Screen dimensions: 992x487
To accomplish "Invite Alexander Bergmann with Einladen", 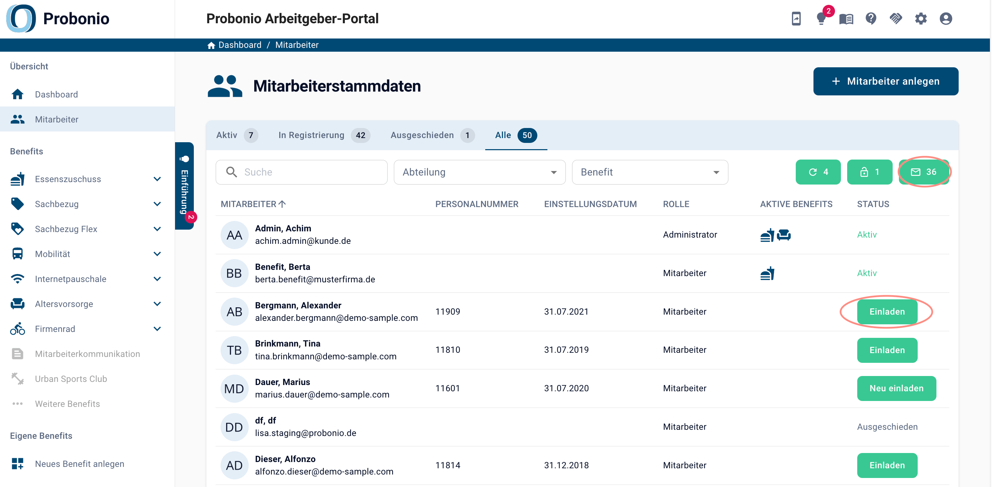I will (x=887, y=311).
